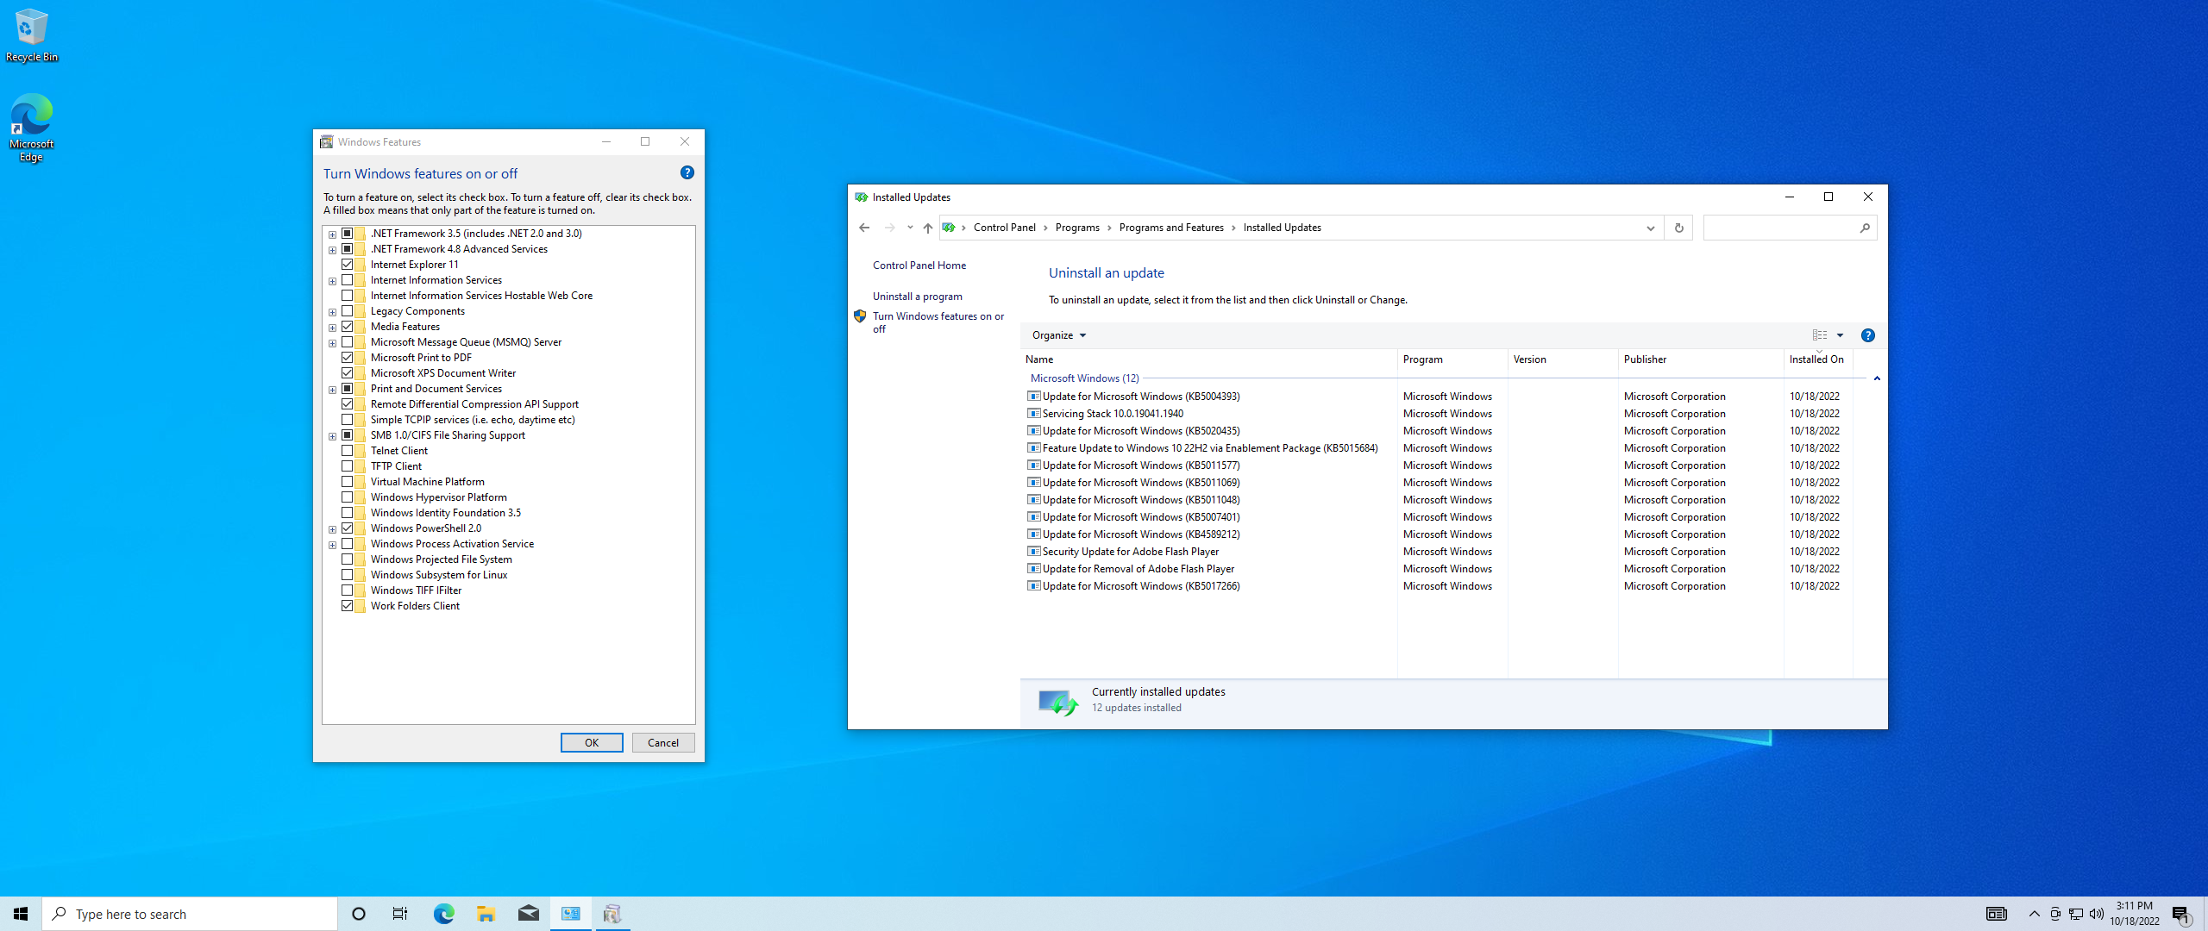Select Servicing Stack 10.0.19041.1940 row

[1113, 414]
